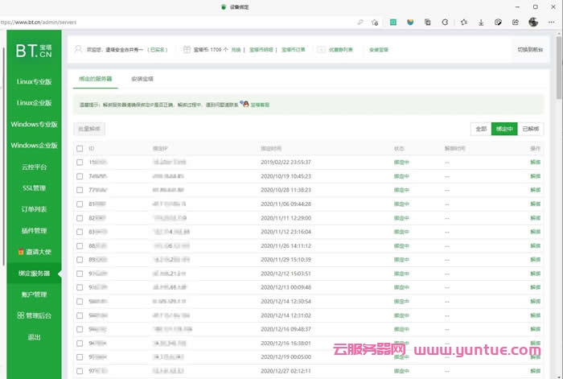
Task: Click the 批量解绑 button
Action: coord(89,129)
